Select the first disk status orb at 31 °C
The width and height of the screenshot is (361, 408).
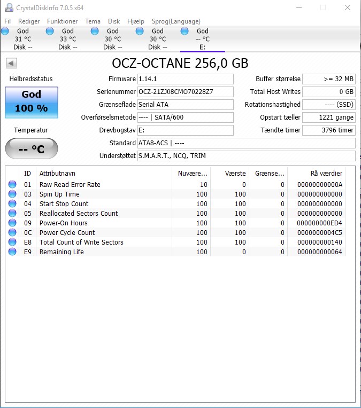5,31
